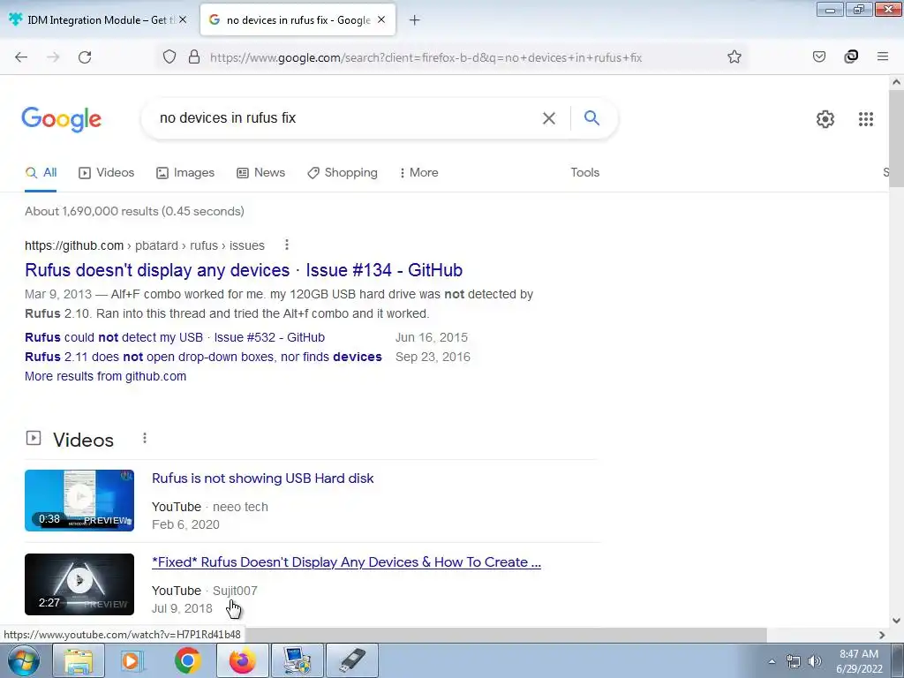Viewport: 904px width, 678px height.
Task: Show hidden system tray icons
Action: tap(772, 661)
